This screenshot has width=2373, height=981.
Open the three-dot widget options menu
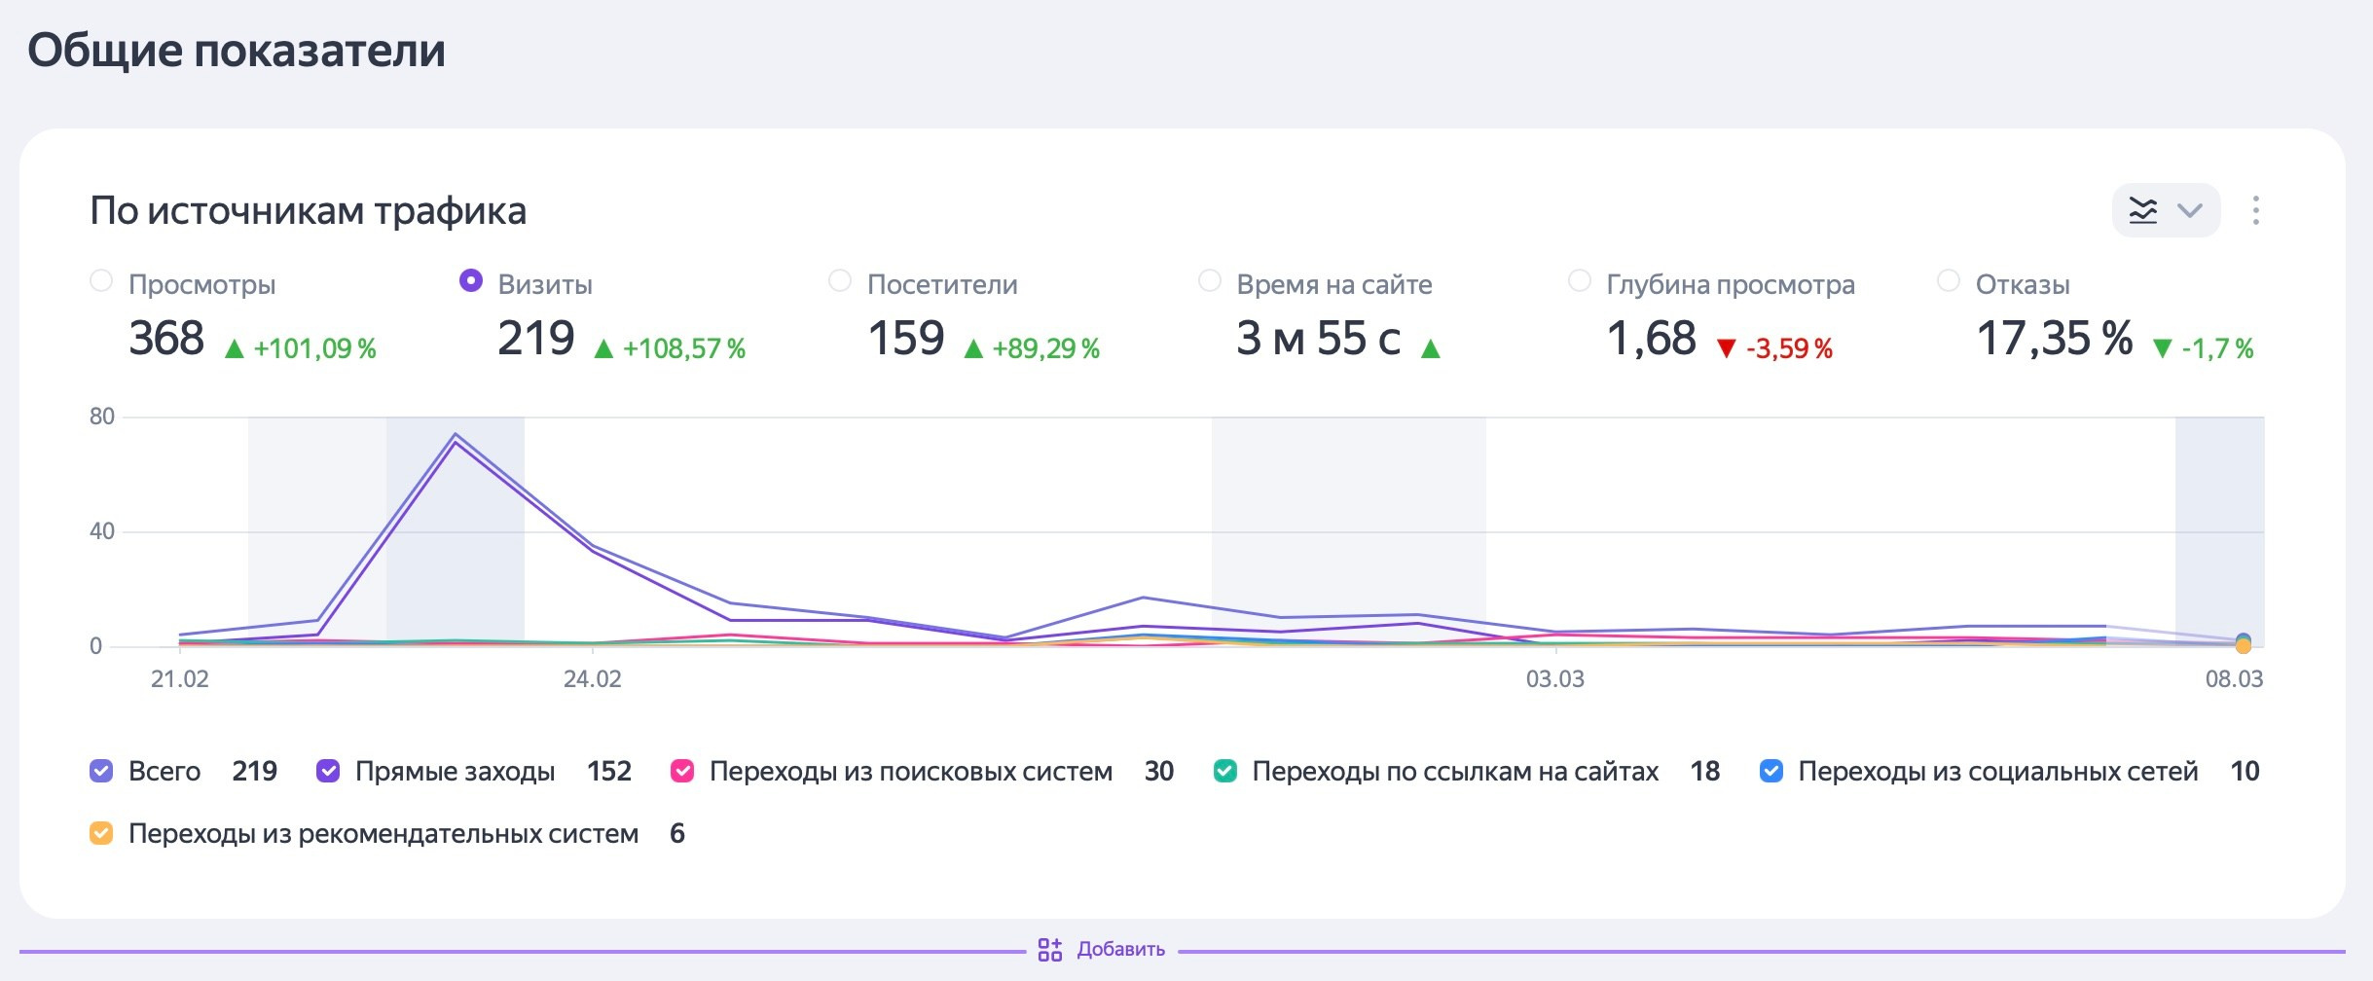[x=2255, y=210]
